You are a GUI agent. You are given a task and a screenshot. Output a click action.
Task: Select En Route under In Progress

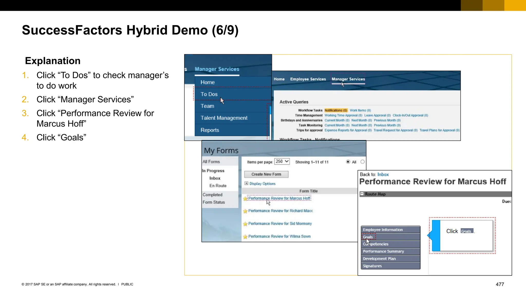point(218,186)
